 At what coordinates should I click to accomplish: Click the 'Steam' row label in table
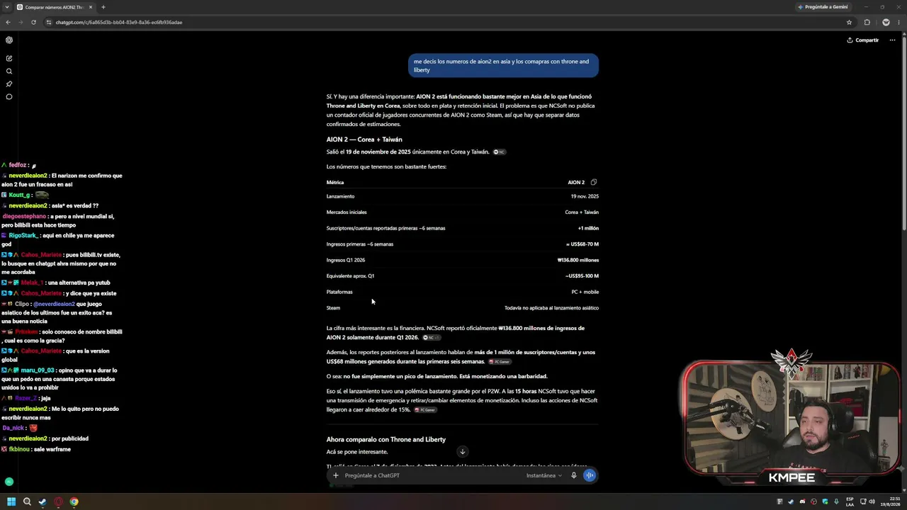333,308
